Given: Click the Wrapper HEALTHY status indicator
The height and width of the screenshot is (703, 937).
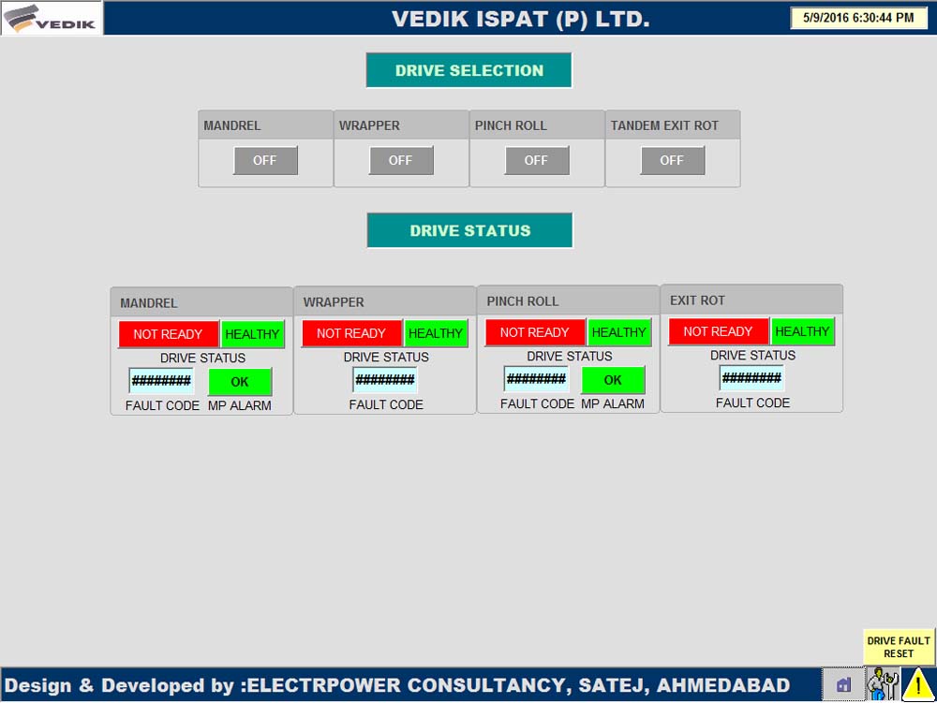Looking at the screenshot, I should point(437,333).
